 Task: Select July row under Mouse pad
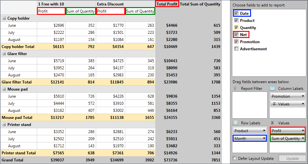[11, 103]
